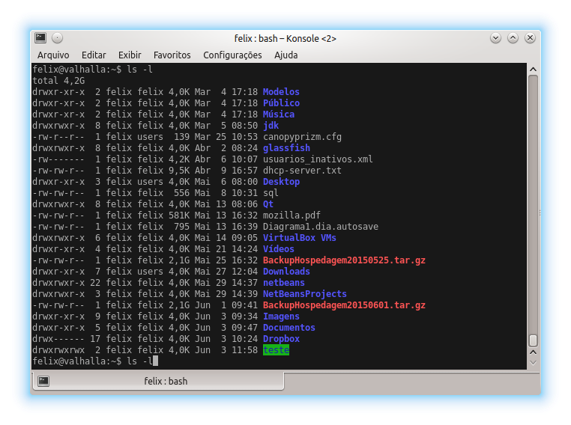This screenshot has width=571, height=425.
Task: Click the green highlighted teste directory
Action: [276, 350]
